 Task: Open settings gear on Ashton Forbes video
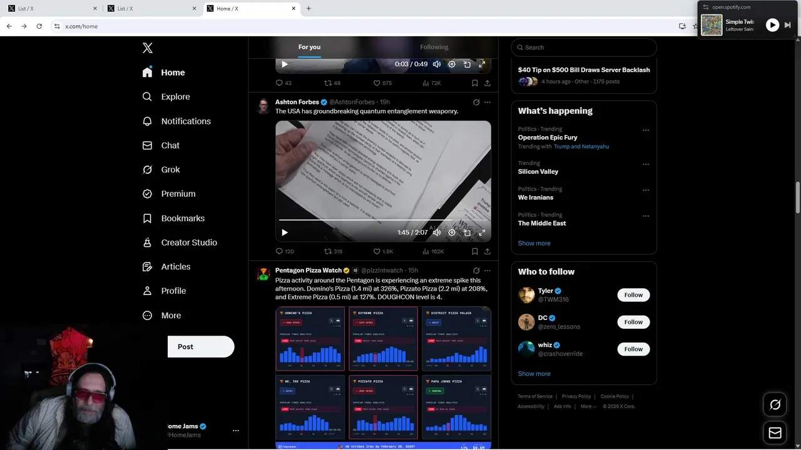coord(452,232)
